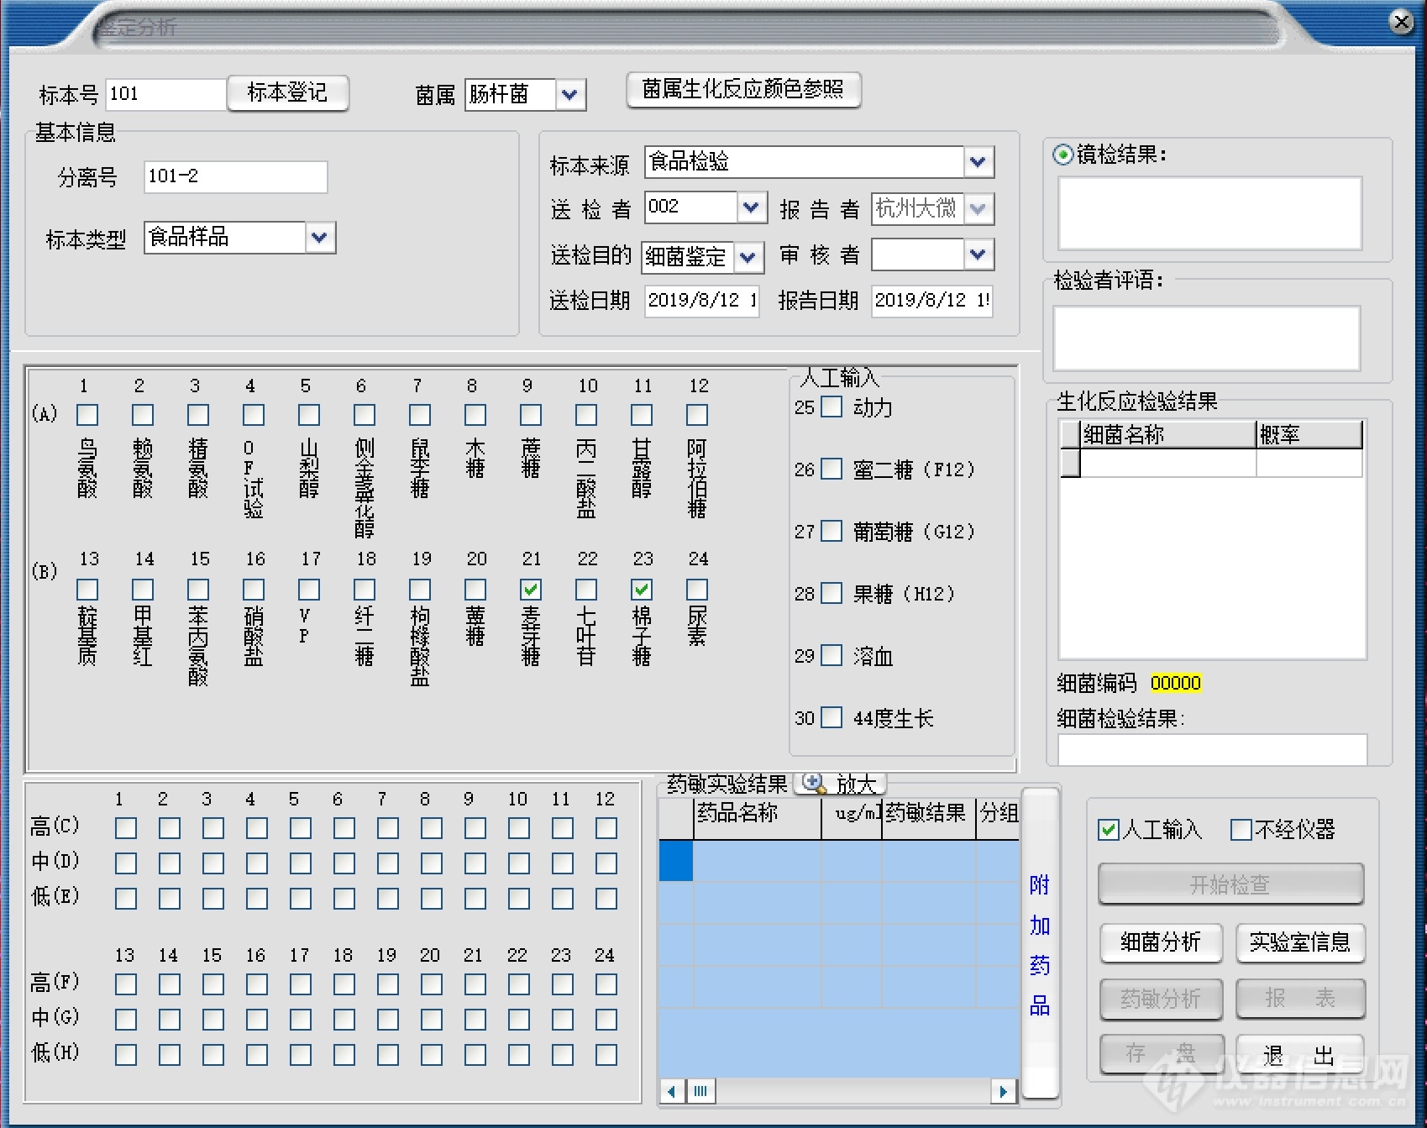Click the 标本登记 button
1427x1128 pixels.
[x=287, y=92]
